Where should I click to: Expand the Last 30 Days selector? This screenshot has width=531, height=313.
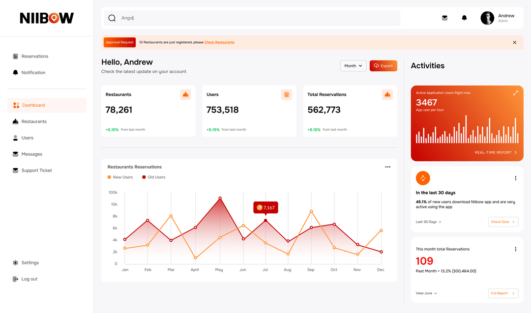428,222
